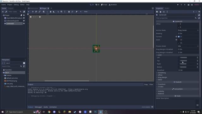
Task: Toggle visibility of Camera2D node
Action: click(x=24, y=23)
